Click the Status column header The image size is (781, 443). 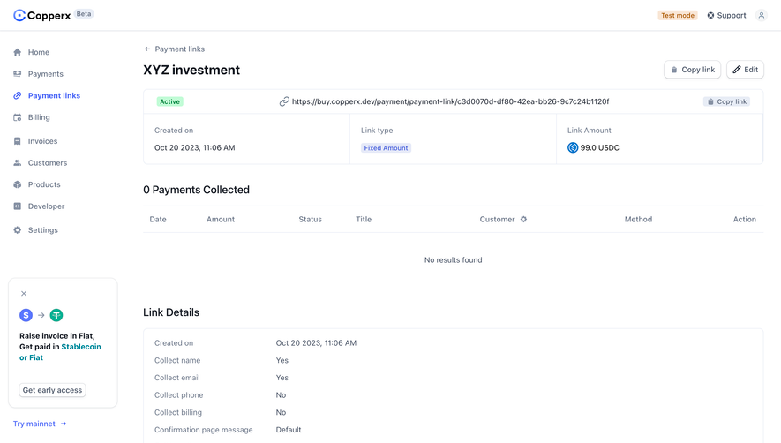[x=310, y=219]
